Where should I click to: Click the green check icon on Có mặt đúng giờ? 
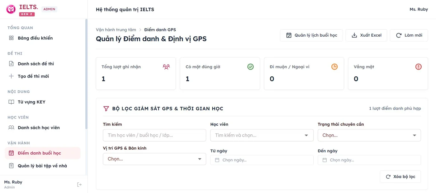point(250,67)
